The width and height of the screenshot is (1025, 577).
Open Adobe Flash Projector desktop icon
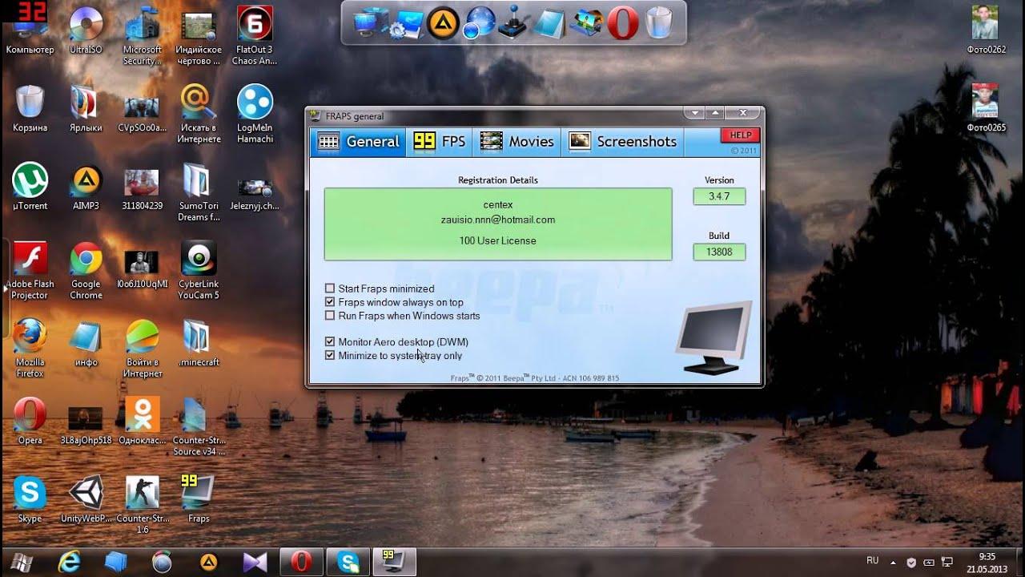(x=30, y=271)
